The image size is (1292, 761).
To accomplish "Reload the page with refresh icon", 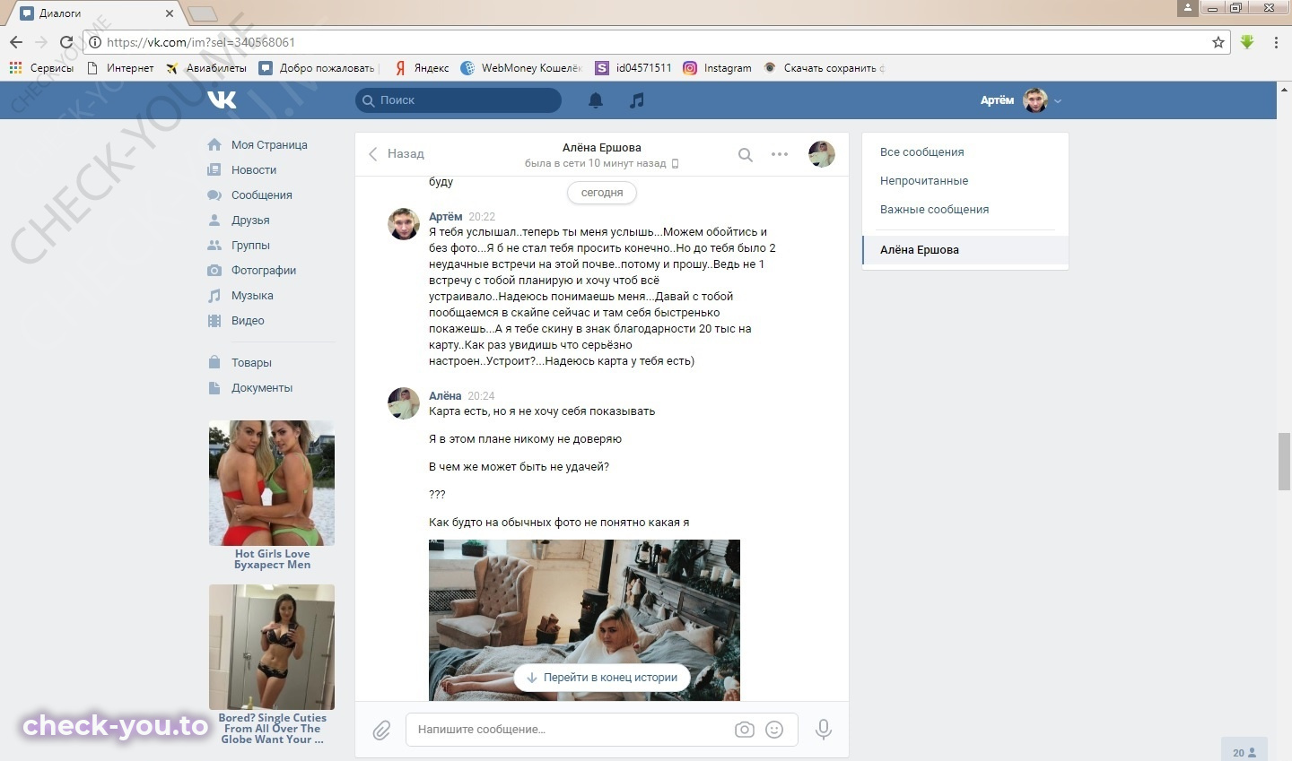I will [x=65, y=42].
